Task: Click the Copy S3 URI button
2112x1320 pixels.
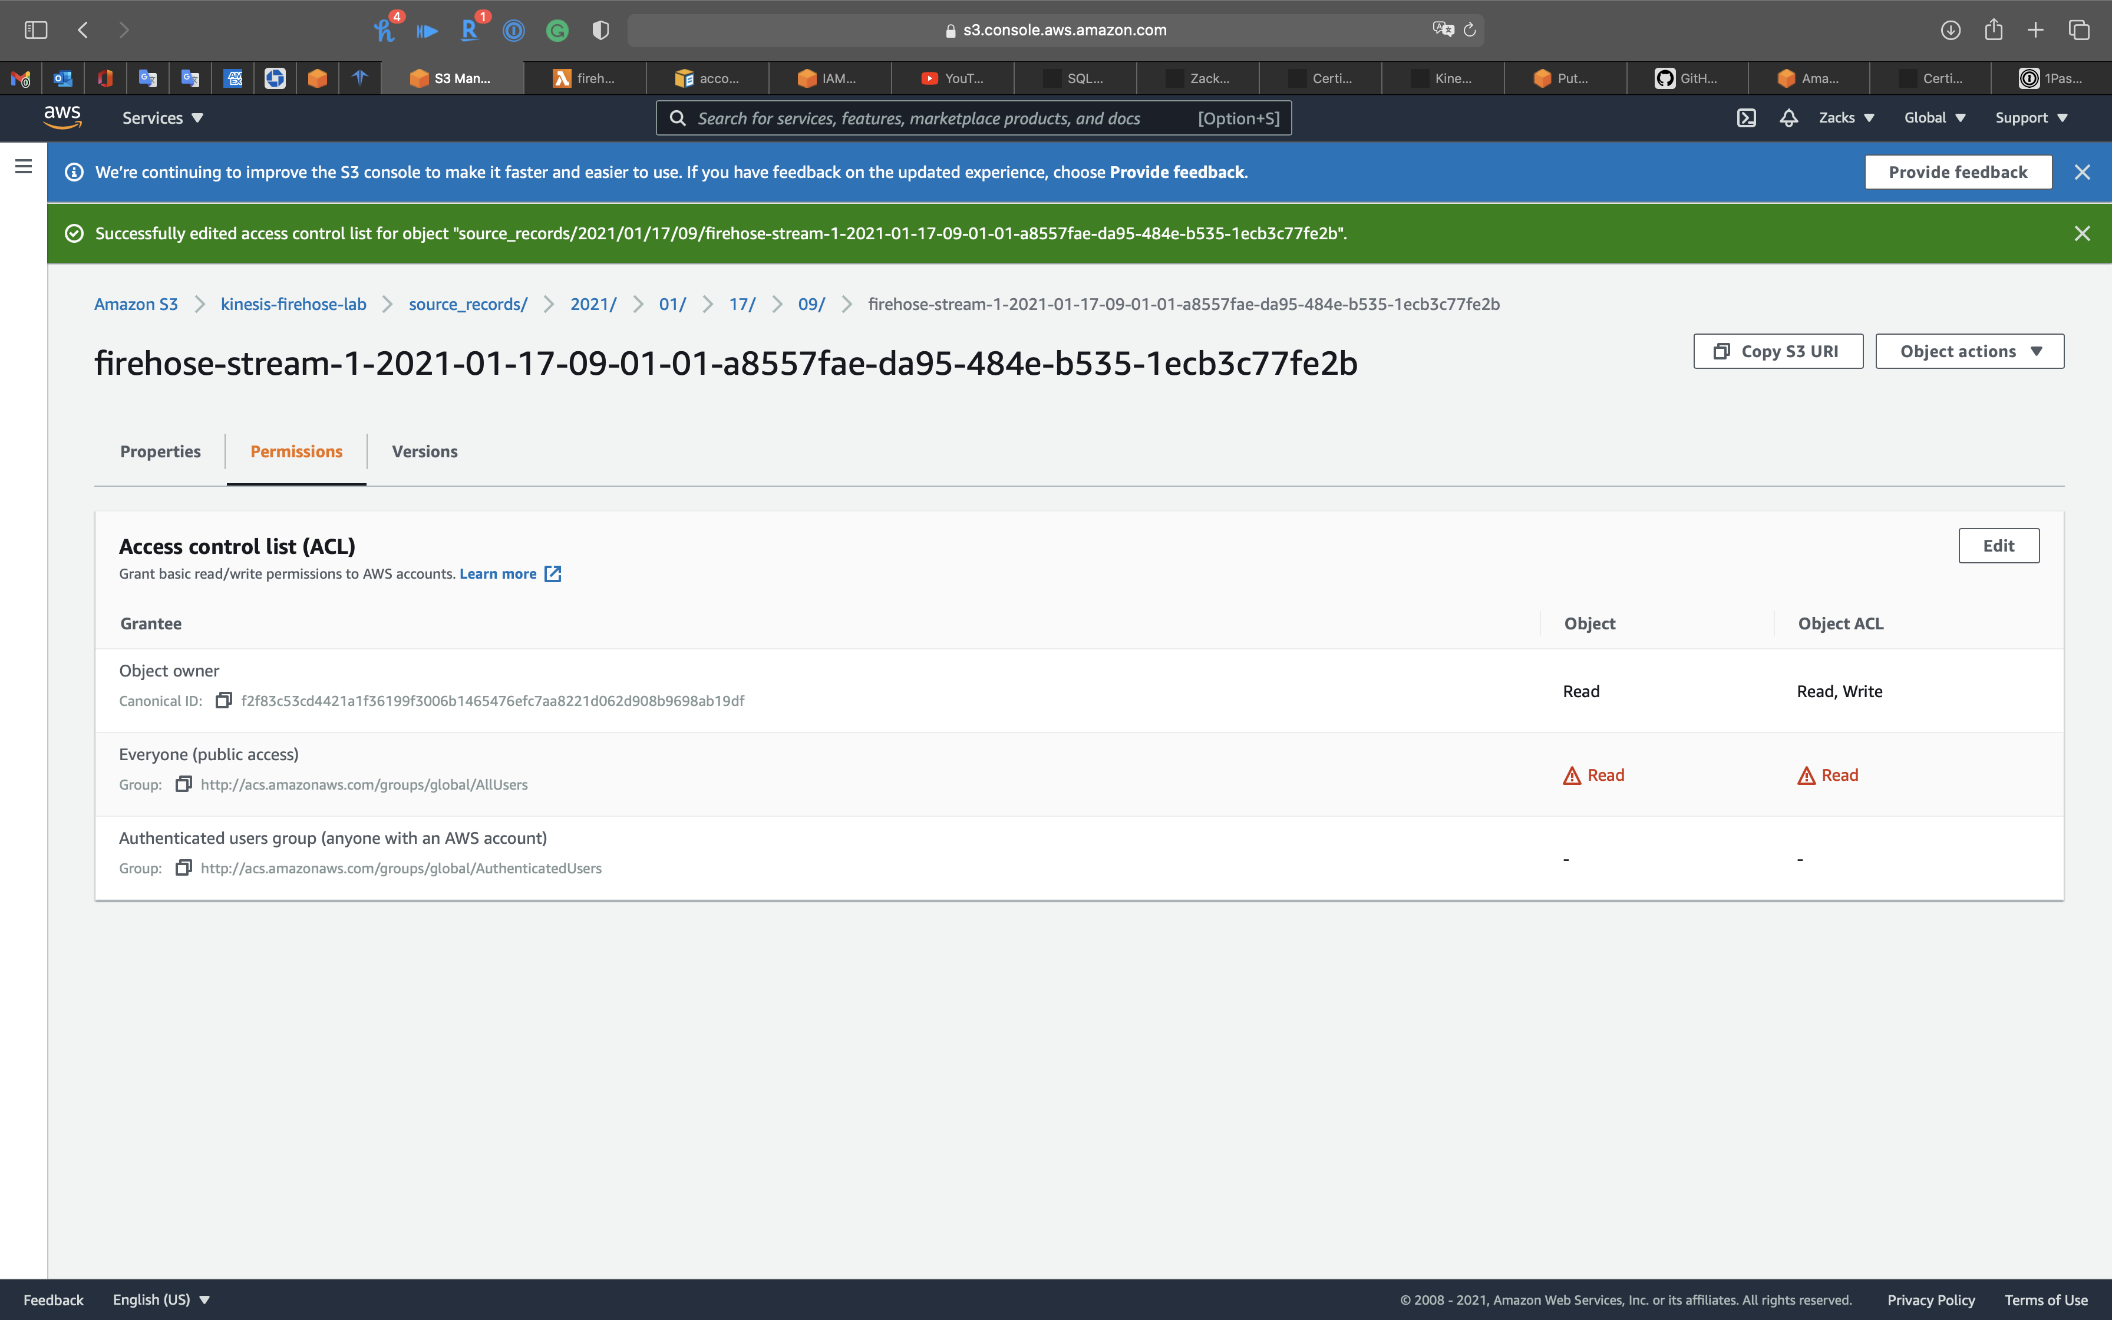Action: click(x=1778, y=351)
